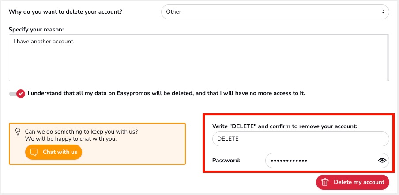Click the speech bubble icon in chat button

click(x=34, y=152)
